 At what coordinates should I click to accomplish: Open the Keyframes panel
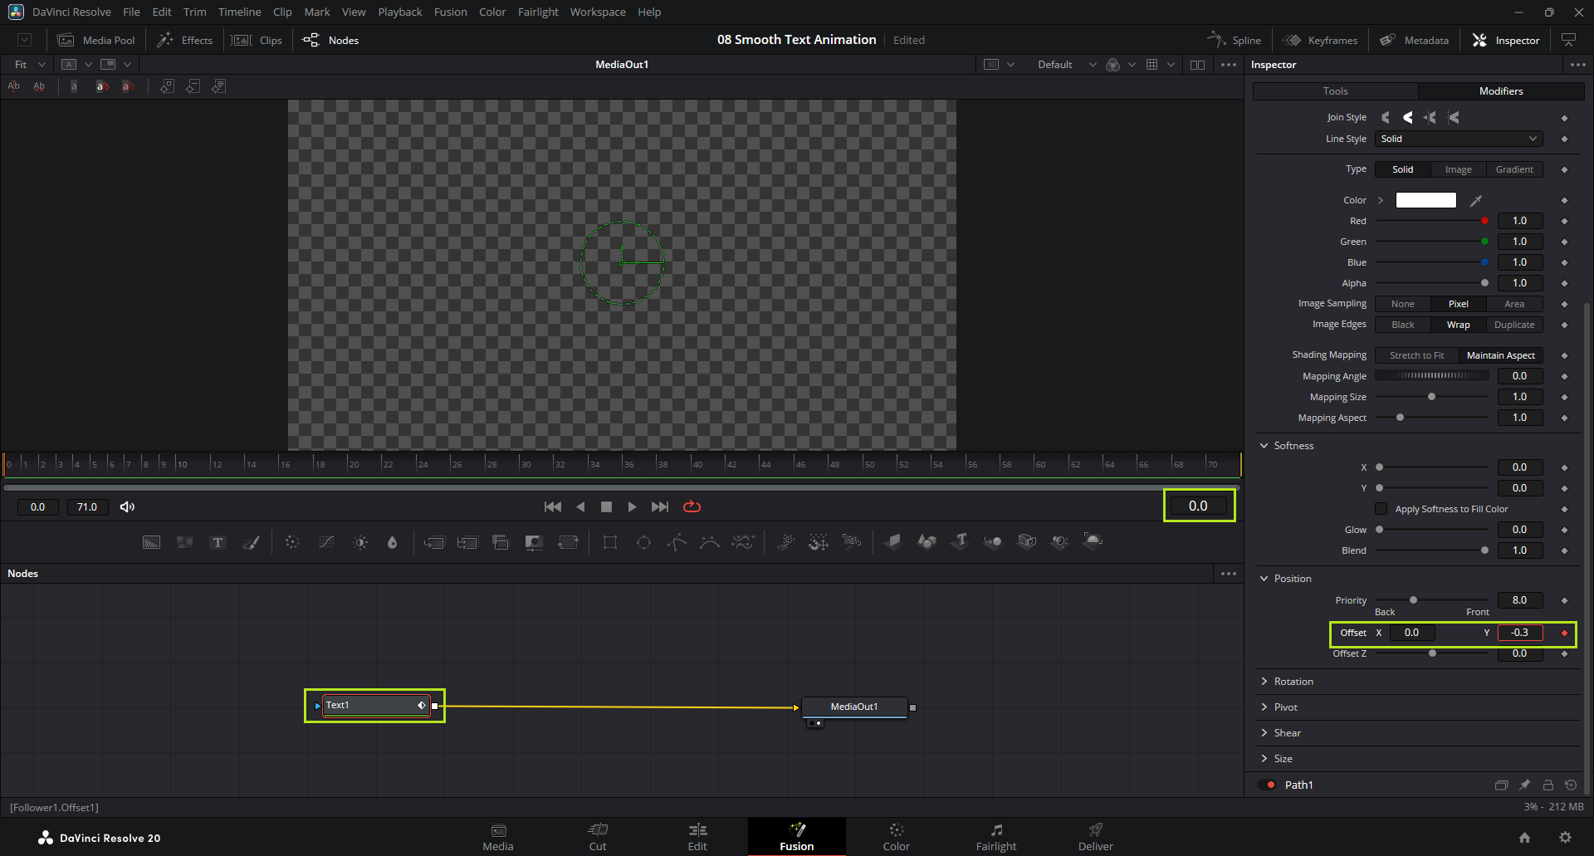(x=1320, y=40)
